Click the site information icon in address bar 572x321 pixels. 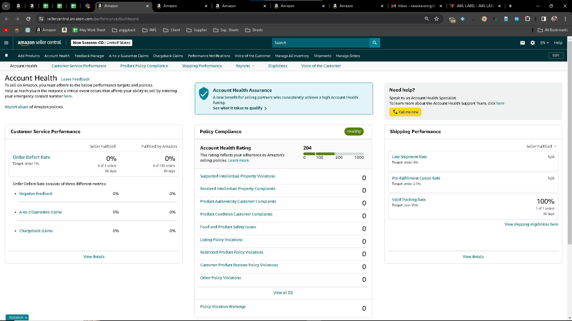pyautogui.click(x=41, y=19)
